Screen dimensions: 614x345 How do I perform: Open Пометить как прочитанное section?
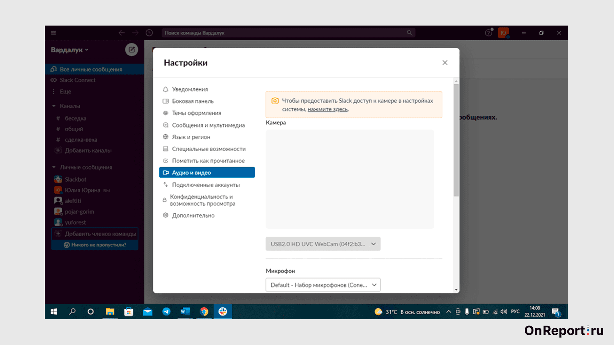pyautogui.click(x=207, y=161)
